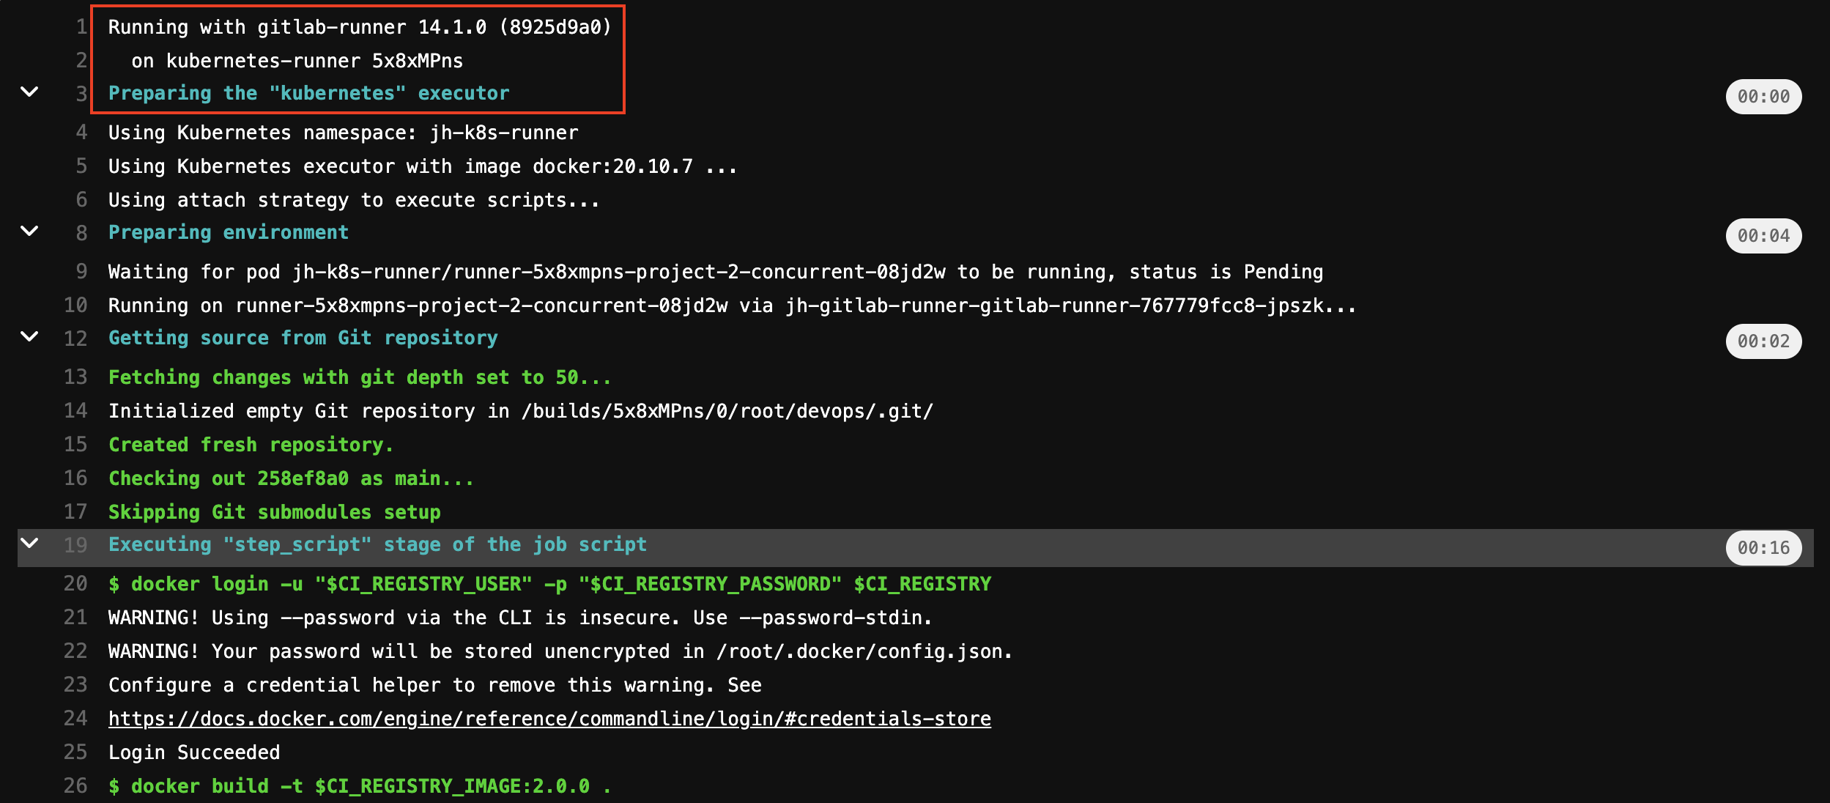Click the highlighted "Executing step_script" header text
1830x803 pixels.
[377, 544]
